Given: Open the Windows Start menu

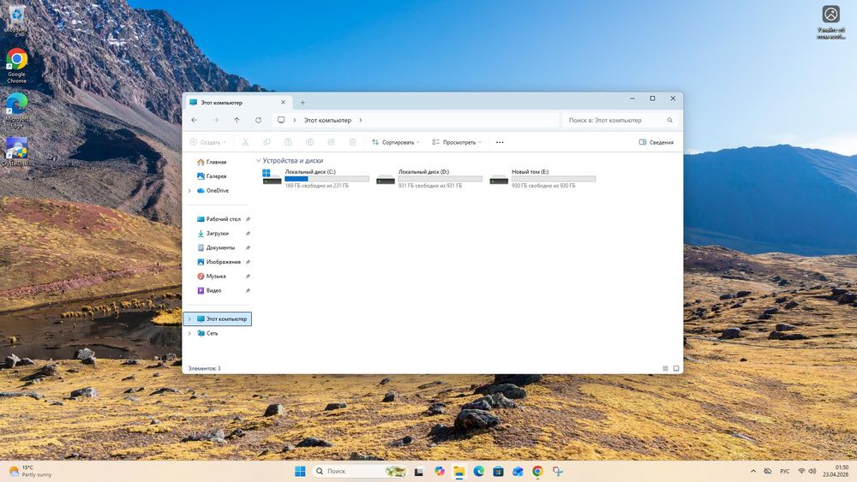Looking at the screenshot, I should (300, 471).
